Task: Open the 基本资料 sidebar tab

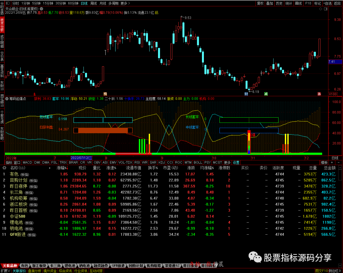Action: [2, 71]
